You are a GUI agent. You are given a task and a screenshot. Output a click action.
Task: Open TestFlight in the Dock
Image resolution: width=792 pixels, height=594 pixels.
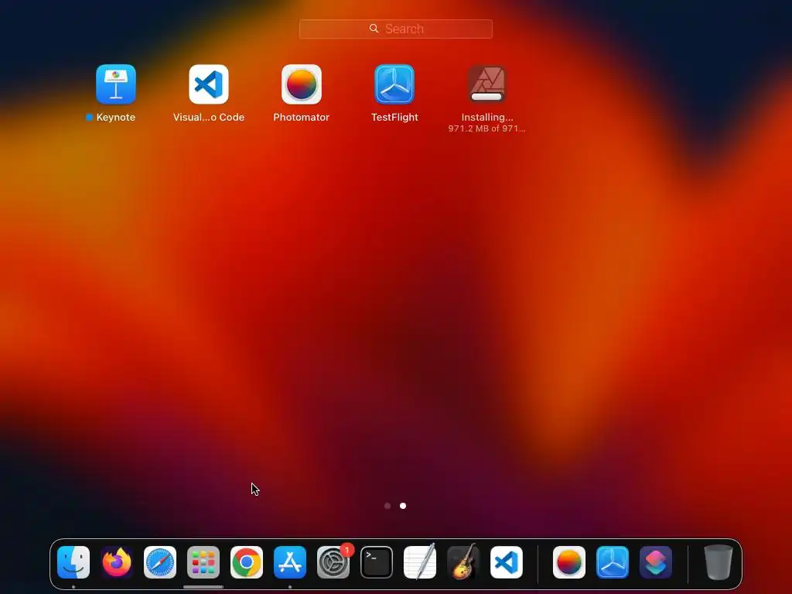click(613, 562)
